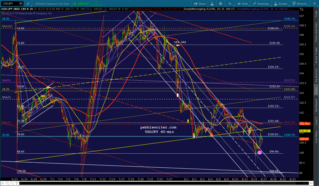Screen dimensions: 319x186
Task: Open the Patterns menu
Action: pyautogui.click(x=299, y=4)
